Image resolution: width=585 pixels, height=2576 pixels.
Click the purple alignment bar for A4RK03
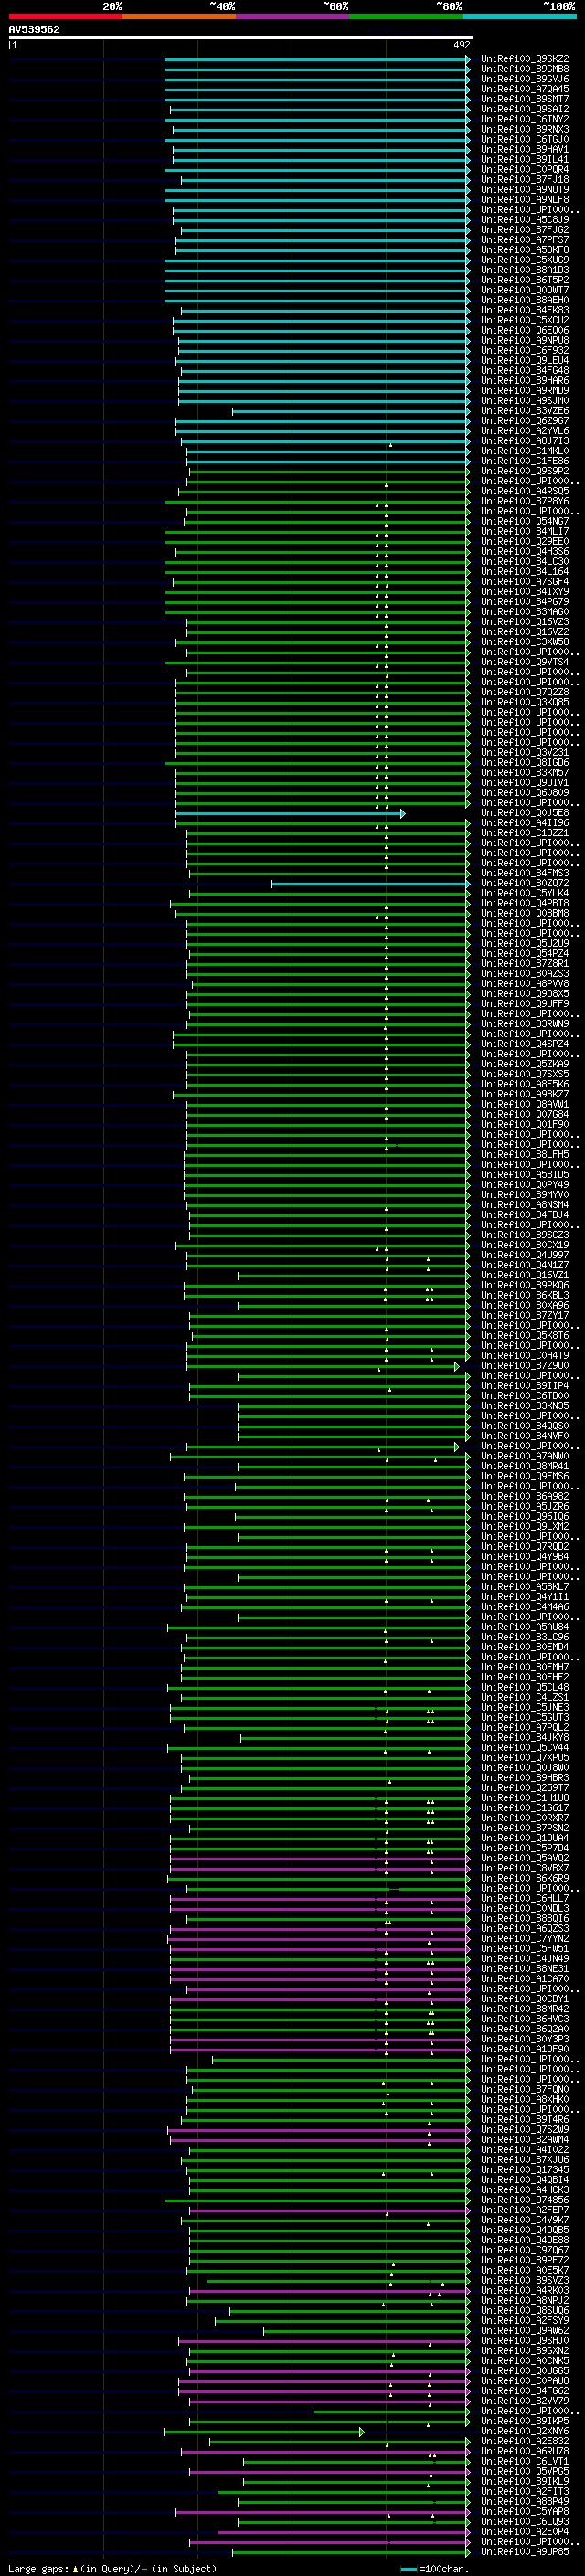tap(329, 2290)
